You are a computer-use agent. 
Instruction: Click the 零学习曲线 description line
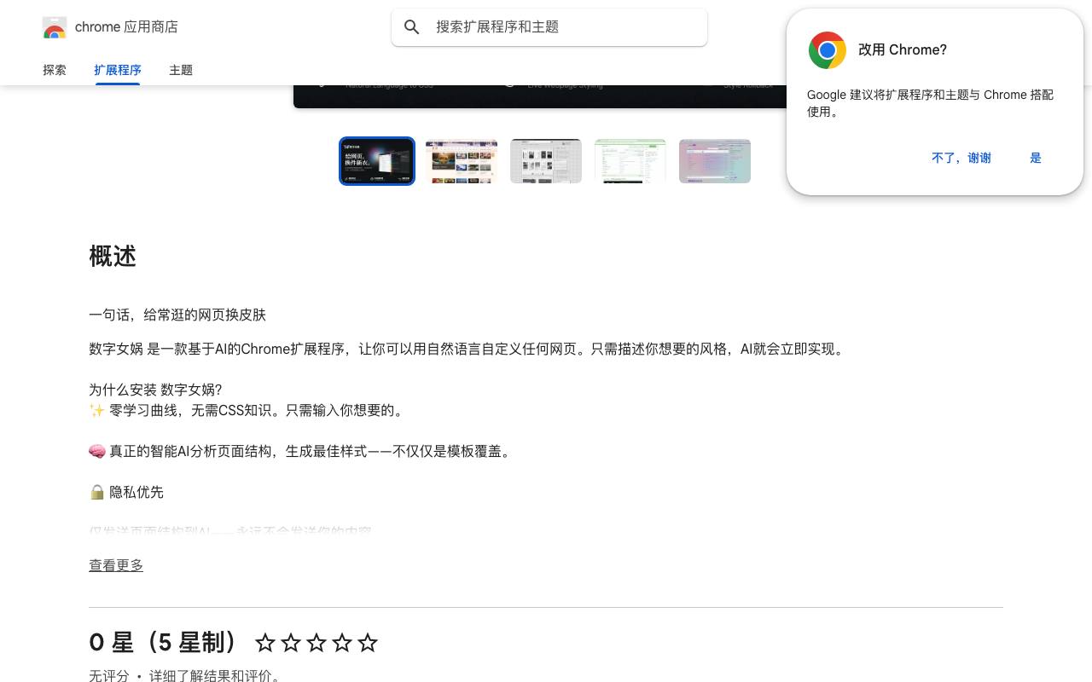tap(248, 411)
